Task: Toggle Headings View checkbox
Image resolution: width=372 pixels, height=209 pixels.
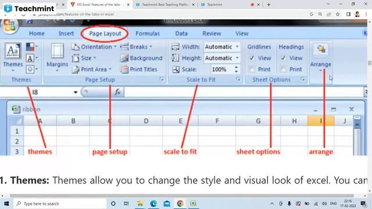Action: (x=283, y=58)
